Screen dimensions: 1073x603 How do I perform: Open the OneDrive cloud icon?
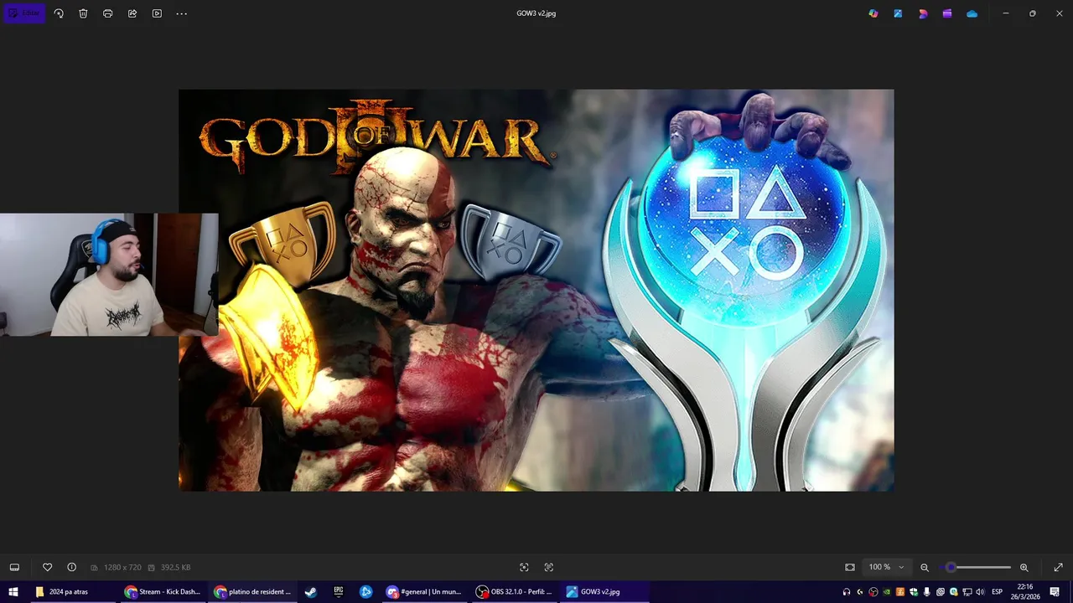(972, 13)
